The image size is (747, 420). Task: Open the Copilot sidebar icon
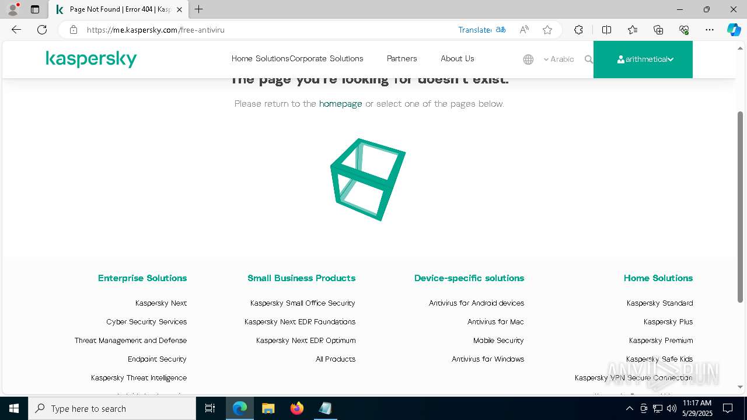point(734,30)
